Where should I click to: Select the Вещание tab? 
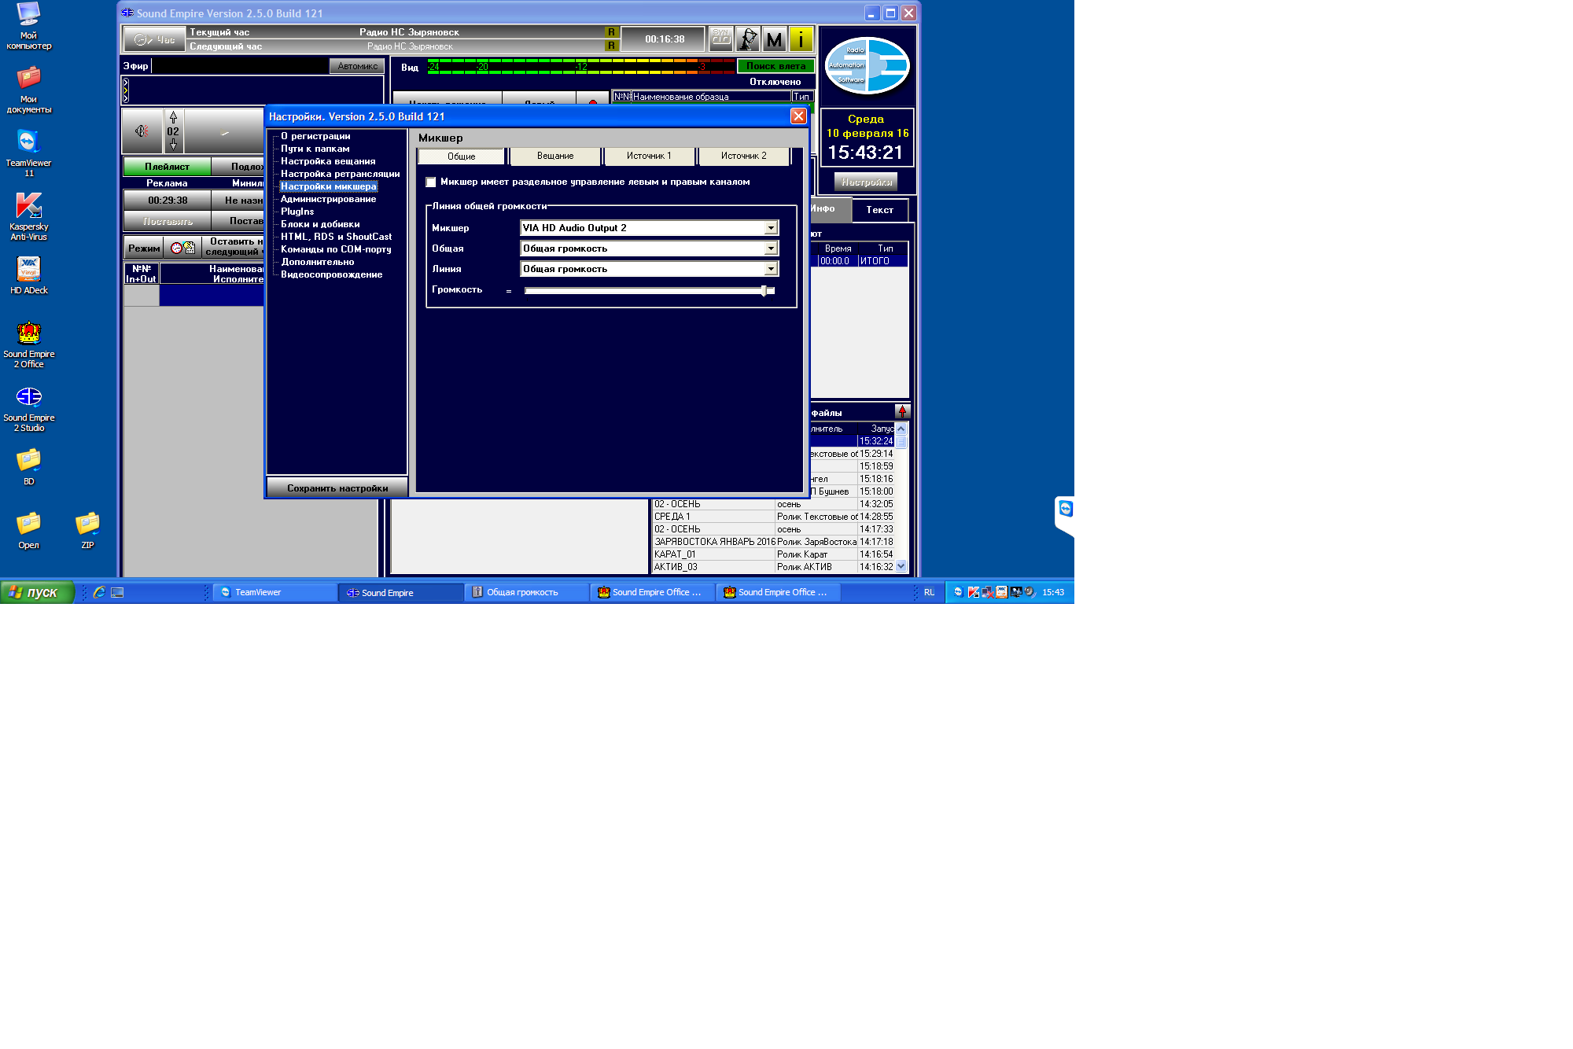point(555,156)
